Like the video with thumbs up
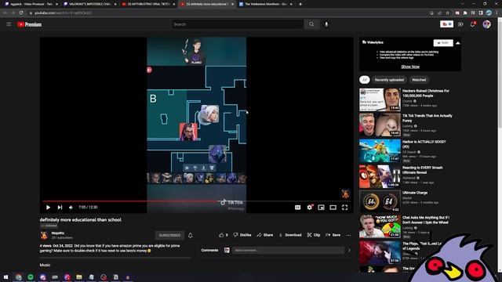Image resolution: width=502 pixels, height=282 pixels. click(224, 235)
